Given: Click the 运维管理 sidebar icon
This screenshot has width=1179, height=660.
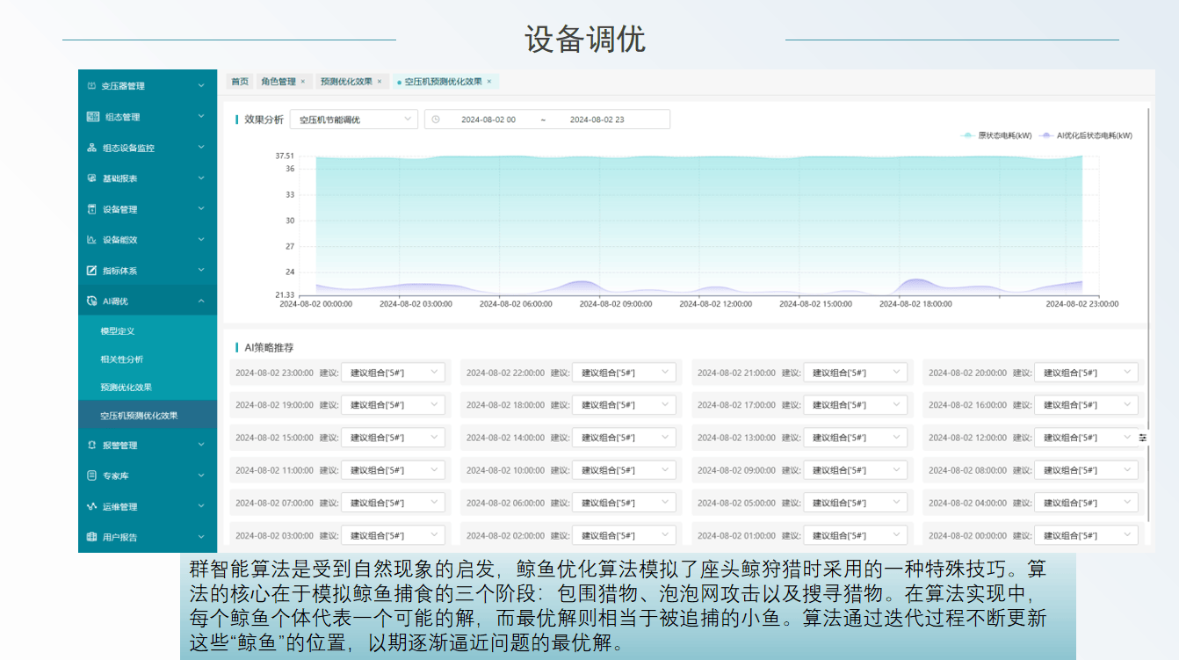Looking at the screenshot, I should click(92, 507).
